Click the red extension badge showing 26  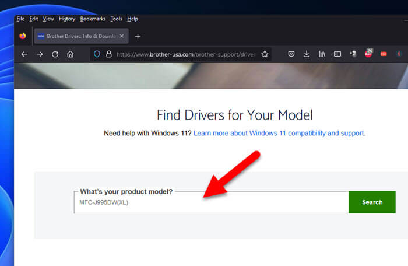[x=368, y=53]
